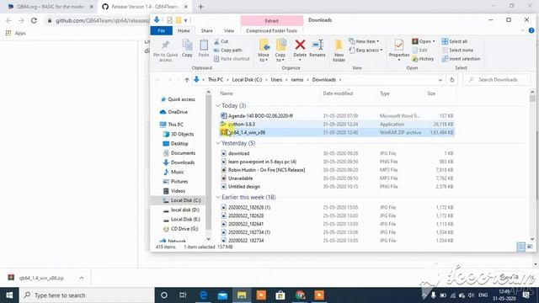Switch to the Share ribbon tab
The width and height of the screenshot is (539, 303).
[x=206, y=30]
